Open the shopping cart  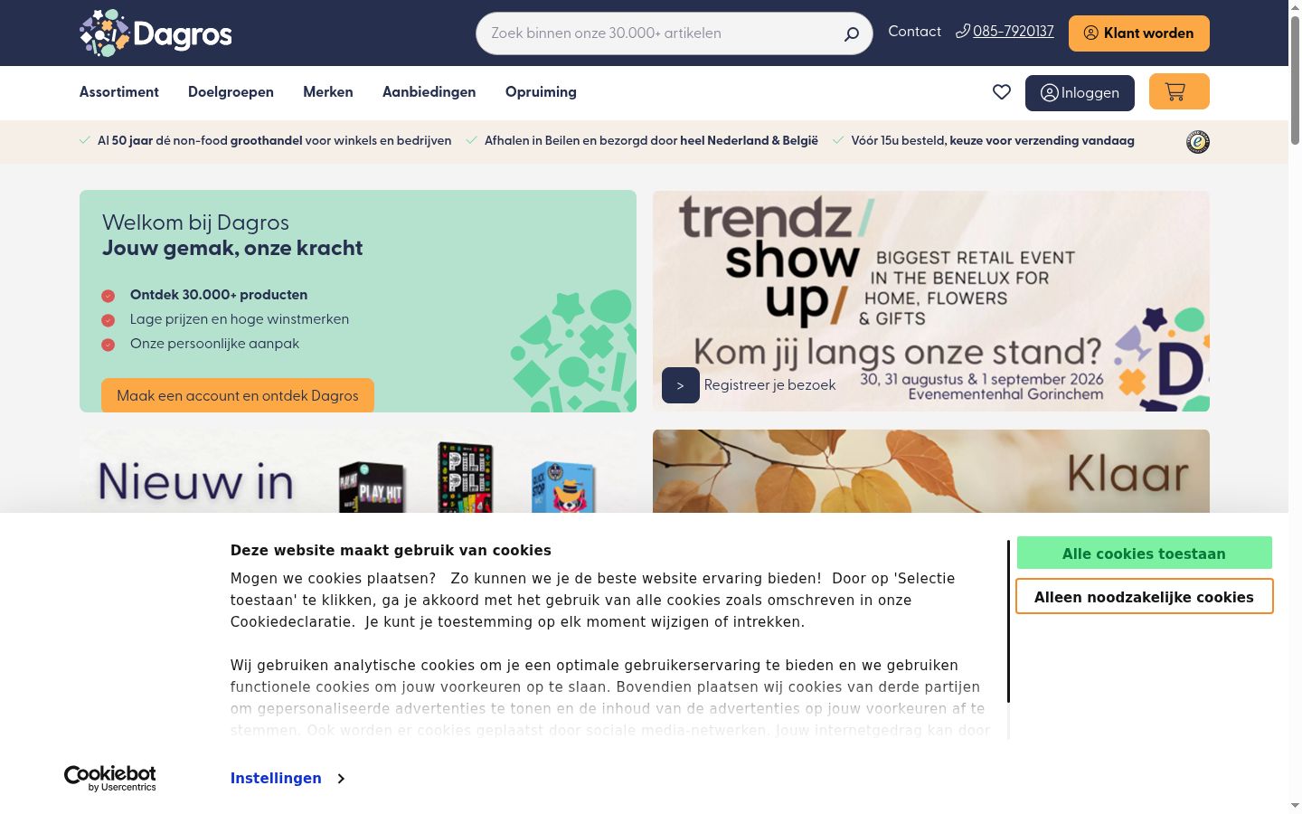(x=1179, y=91)
